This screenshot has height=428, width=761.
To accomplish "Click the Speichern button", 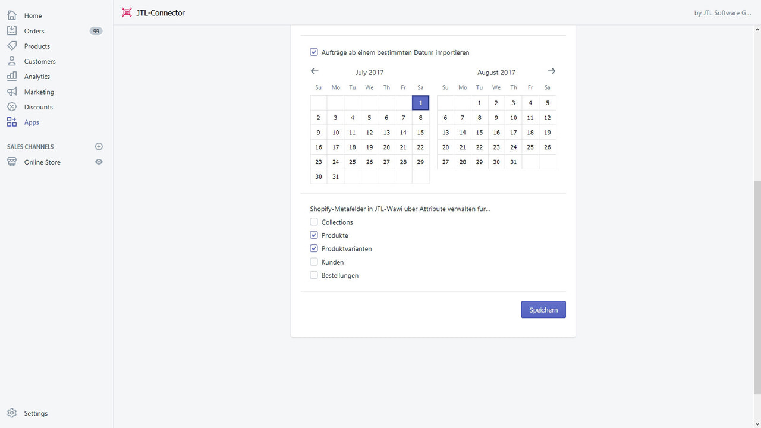I will point(543,309).
